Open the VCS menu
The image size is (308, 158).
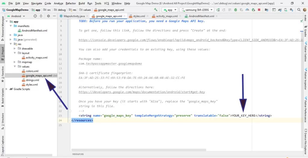click(x=106, y=3)
